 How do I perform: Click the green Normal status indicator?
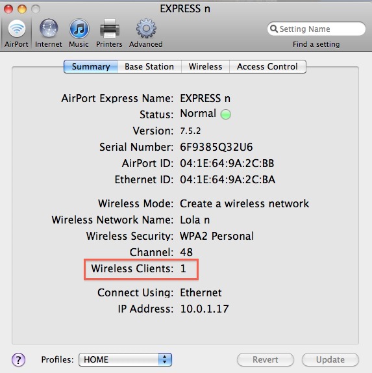click(x=225, y=114)
